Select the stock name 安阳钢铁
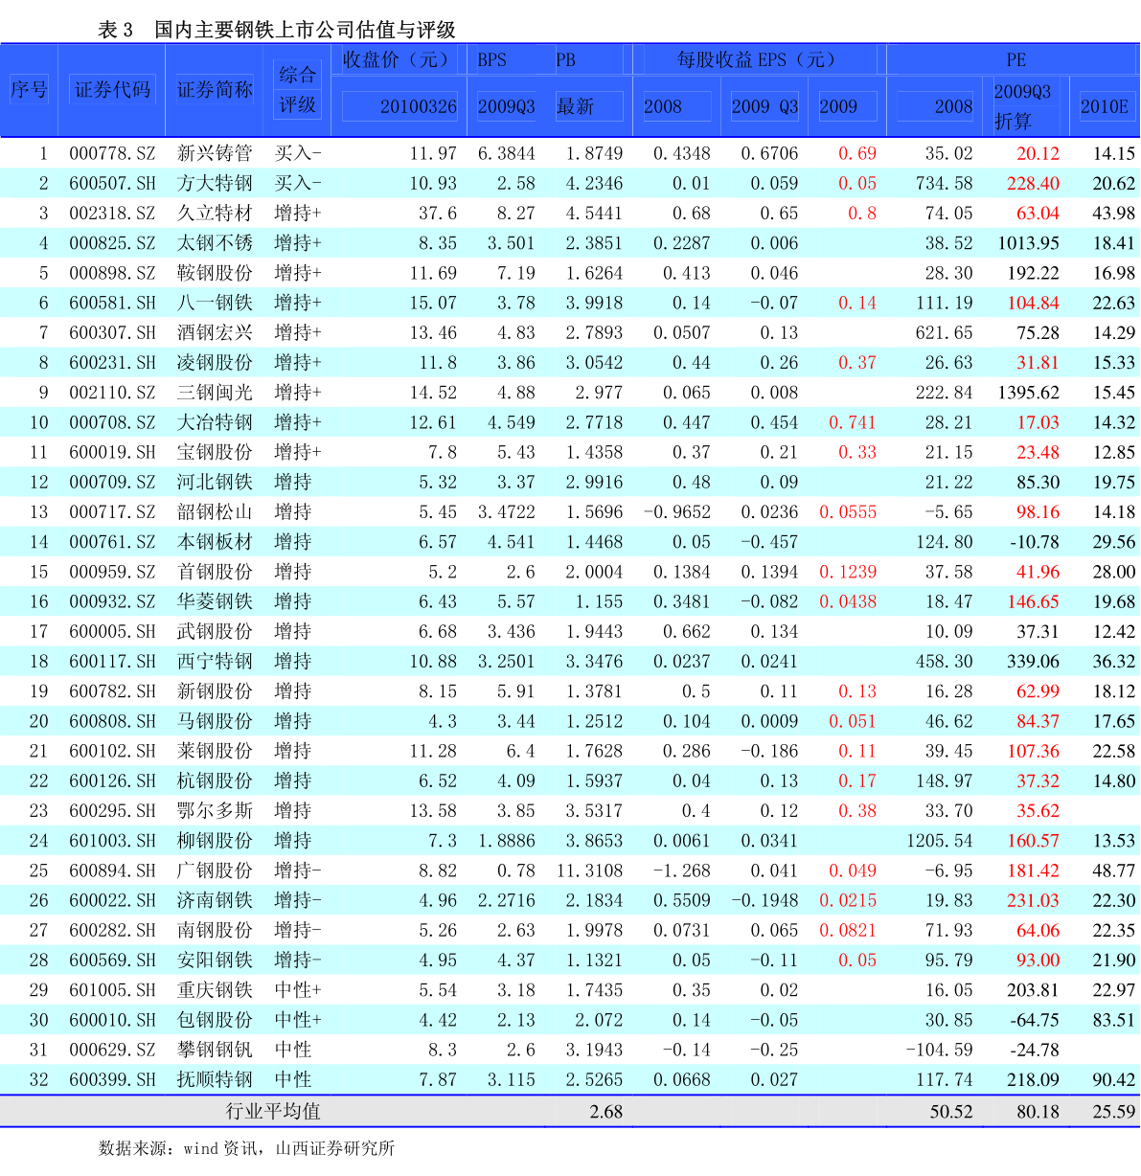The image size is (1141, 1176). coord(215,961)
